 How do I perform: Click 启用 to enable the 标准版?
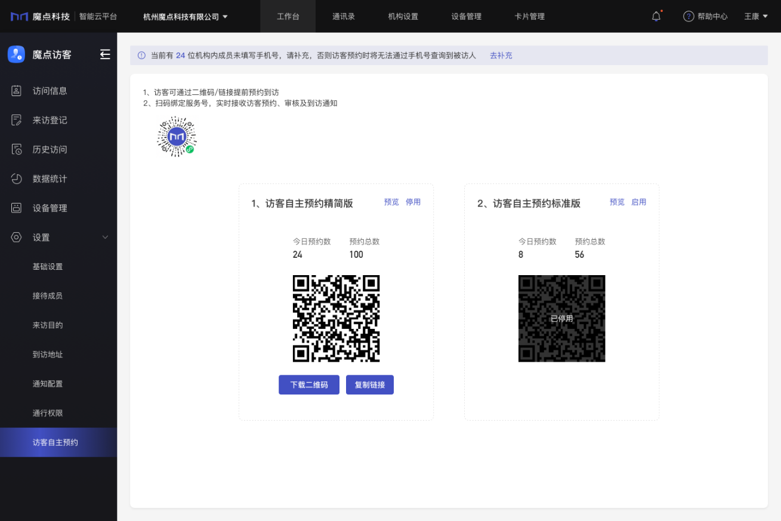[x=638, y=202]
